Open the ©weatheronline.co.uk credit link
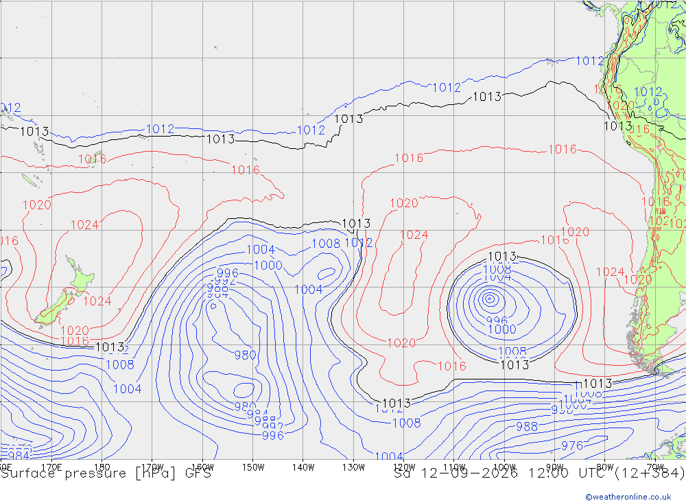 (x=628, y=497)
